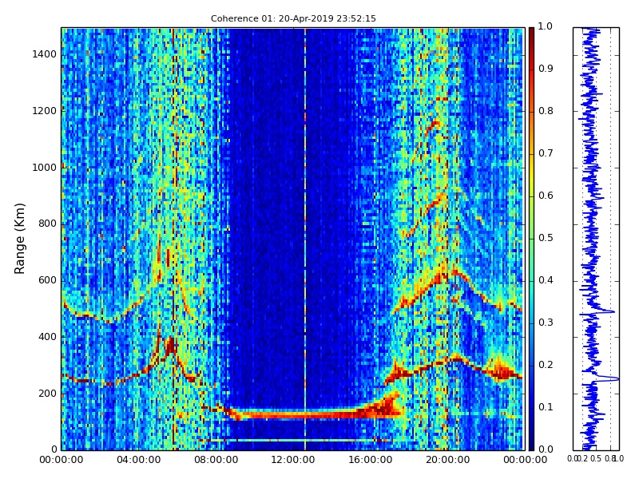Viewport: 639px width, 479px height.
Task: Click the 1000 range tick label
Action: 44,168
